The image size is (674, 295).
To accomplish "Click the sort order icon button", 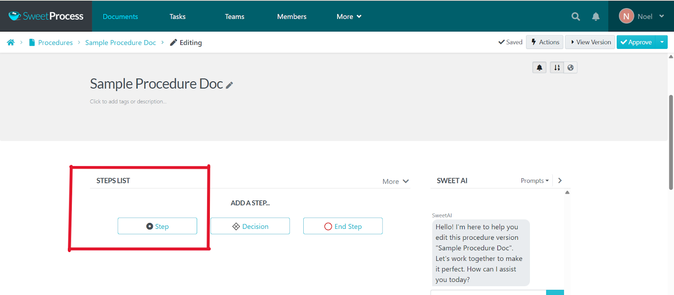I will pyautogui.click(x=557, y=67).
